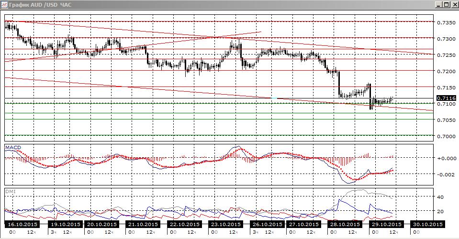This screenshot has height=239, width=459.
Task: Click the title bar text 'График AUD /USD ЧАС'
Action: (40, 5)
